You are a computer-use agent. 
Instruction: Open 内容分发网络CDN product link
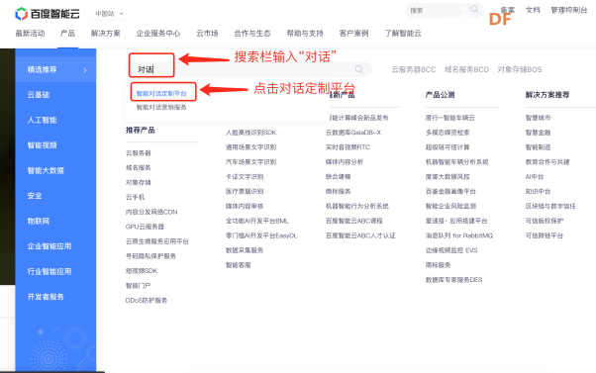tap(151, 212)
